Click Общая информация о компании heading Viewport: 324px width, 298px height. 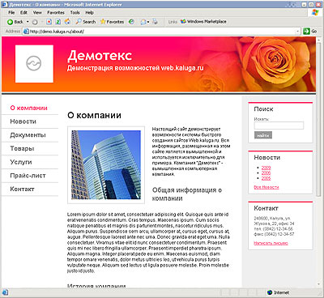(187, 194)
